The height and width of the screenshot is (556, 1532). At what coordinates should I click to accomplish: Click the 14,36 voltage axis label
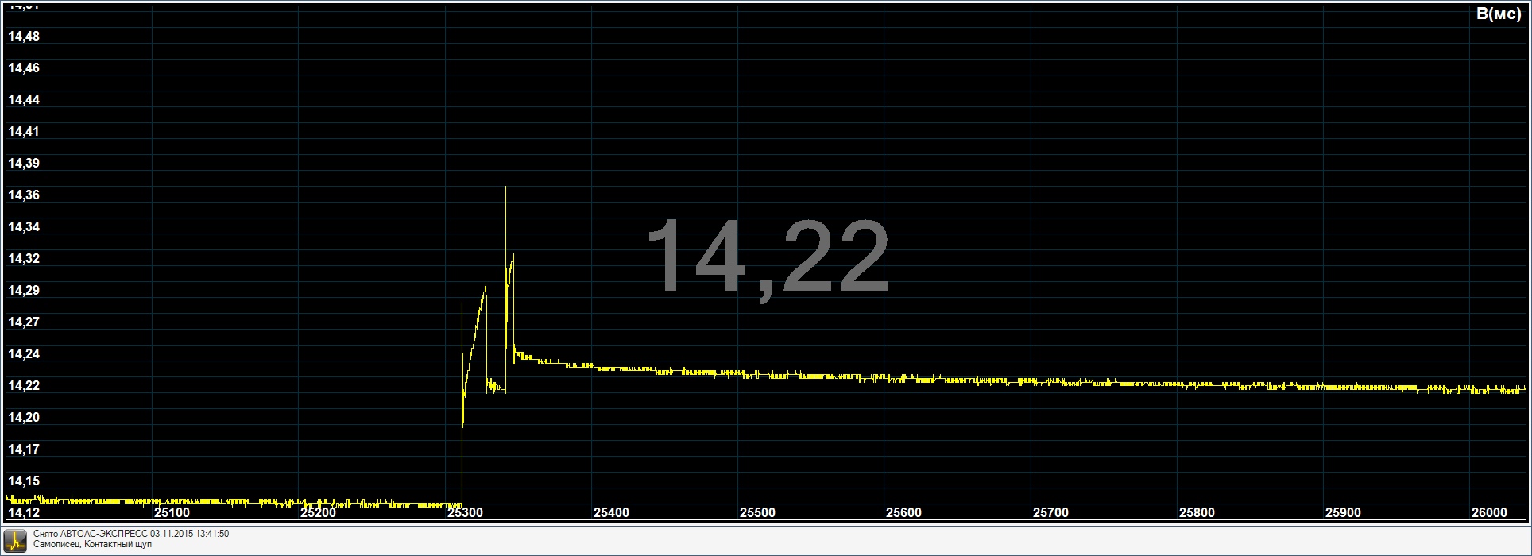[24, 195]
